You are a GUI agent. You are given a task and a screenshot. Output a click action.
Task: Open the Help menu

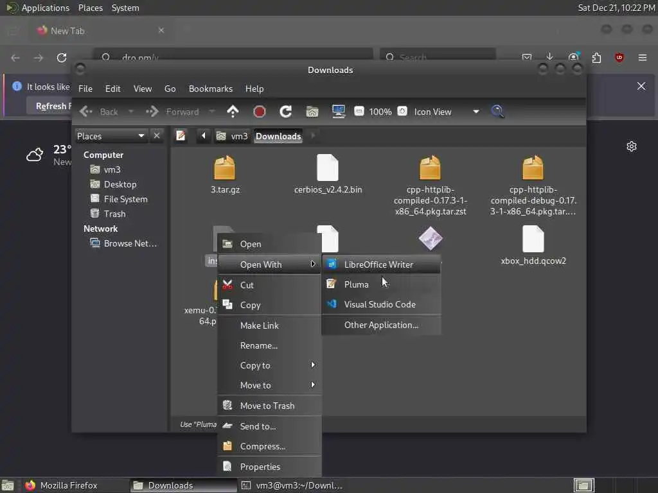point(254,89)
